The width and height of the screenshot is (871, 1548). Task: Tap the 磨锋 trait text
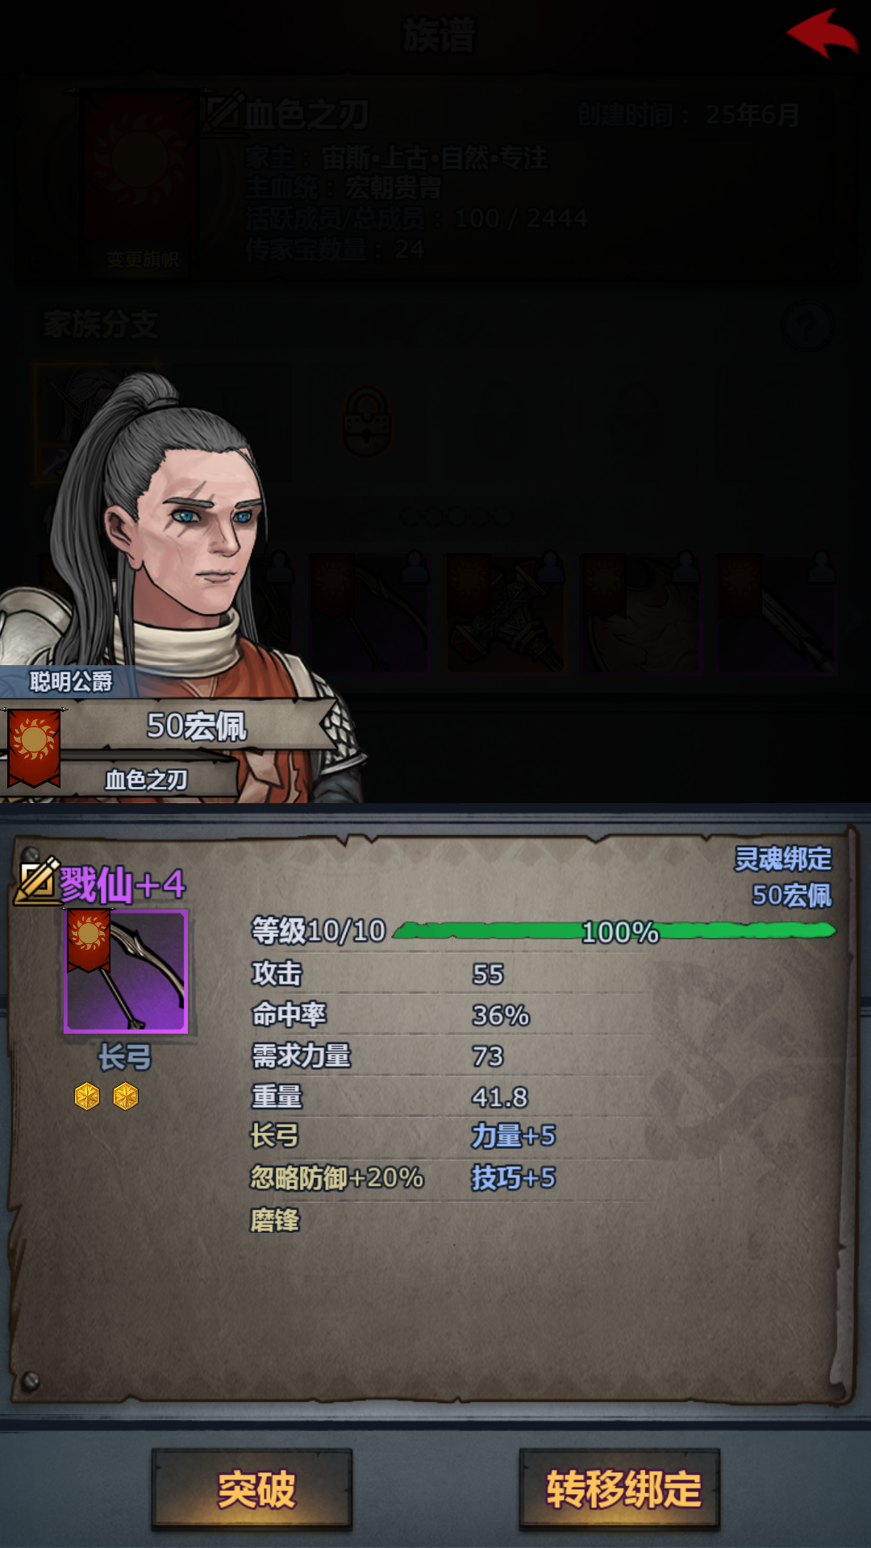pos(275,1220)
